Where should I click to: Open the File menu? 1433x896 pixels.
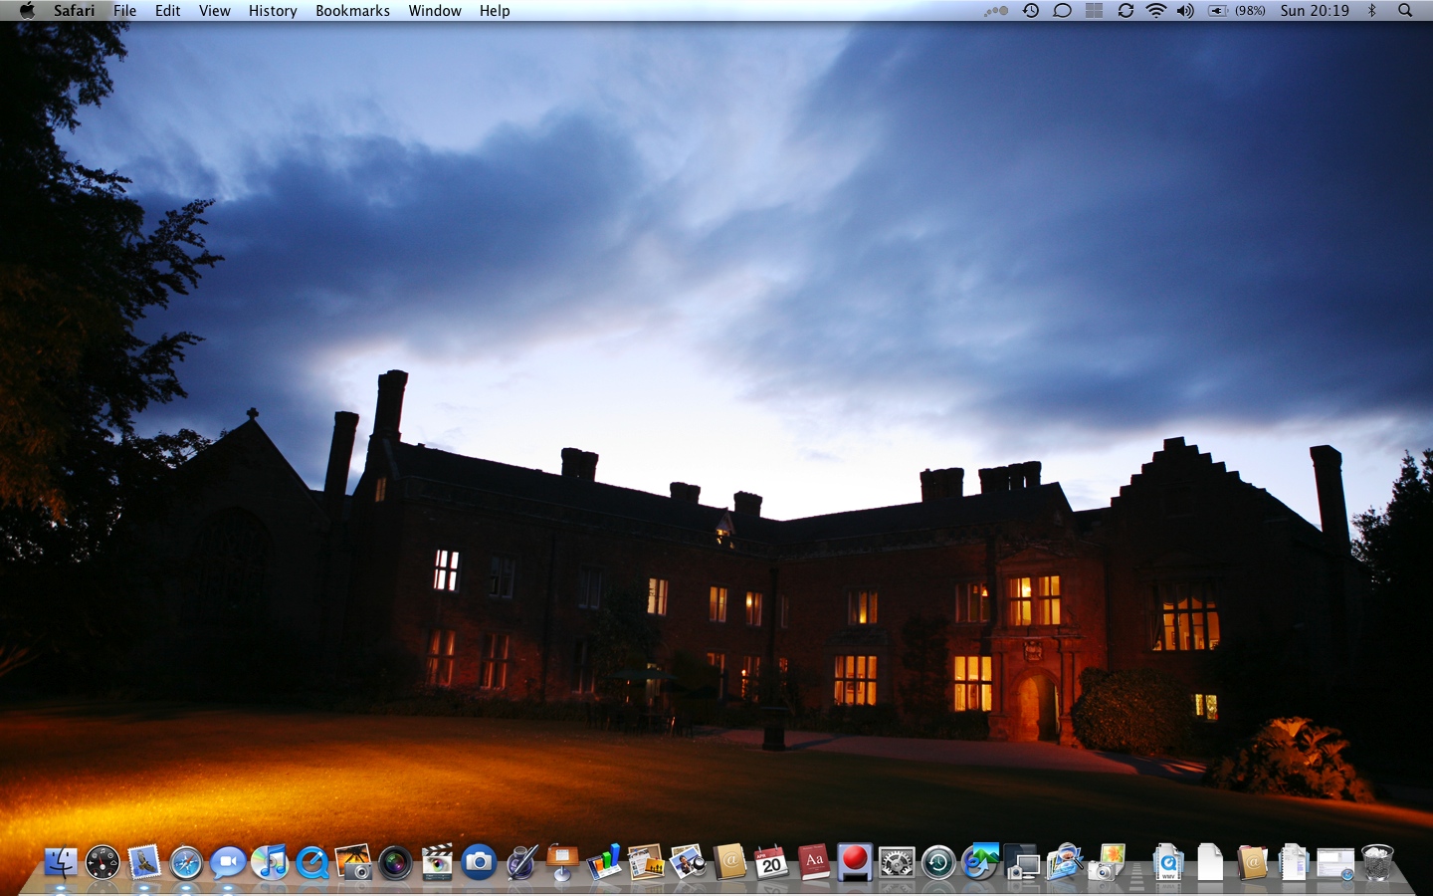pyautogui.click(x=125, y=11)
